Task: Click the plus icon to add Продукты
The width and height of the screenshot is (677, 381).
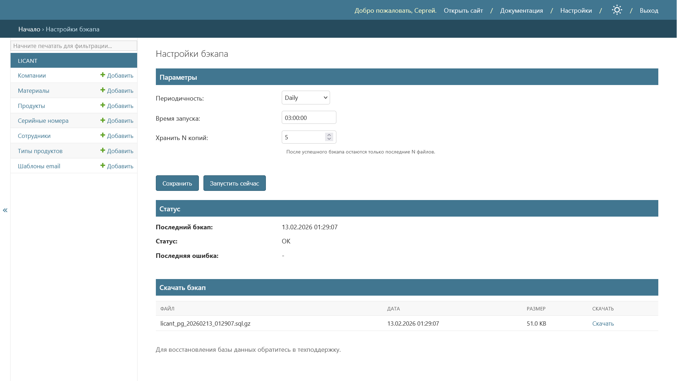Action: click(x=103, y=105)
